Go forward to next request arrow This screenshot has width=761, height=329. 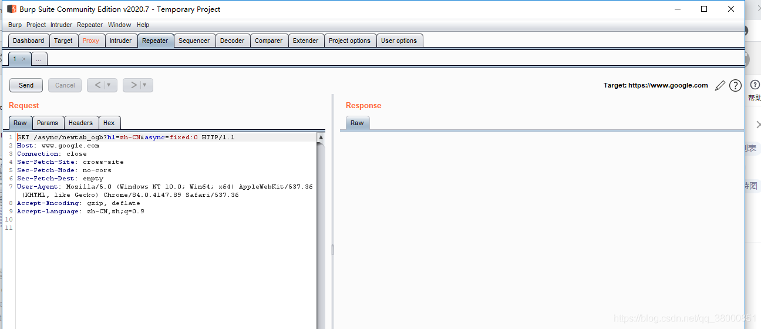tap(133, 85)
